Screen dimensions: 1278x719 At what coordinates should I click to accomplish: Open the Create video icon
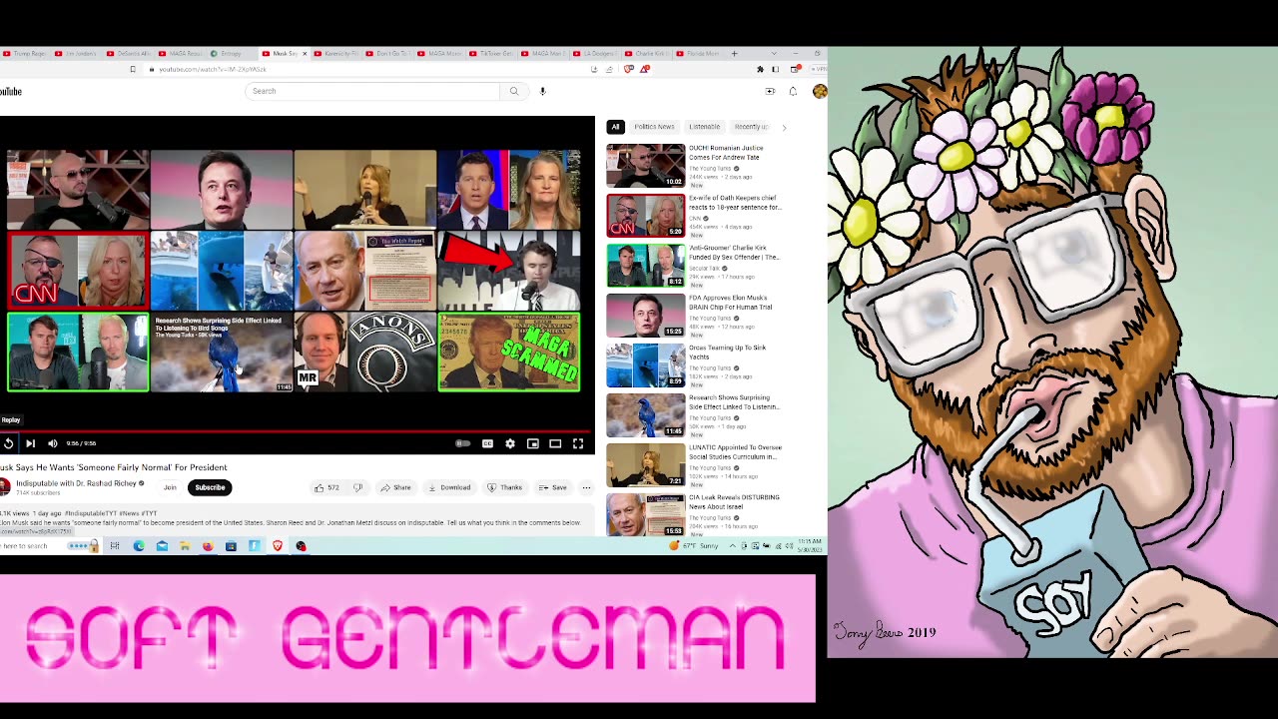tap(770, 91)
